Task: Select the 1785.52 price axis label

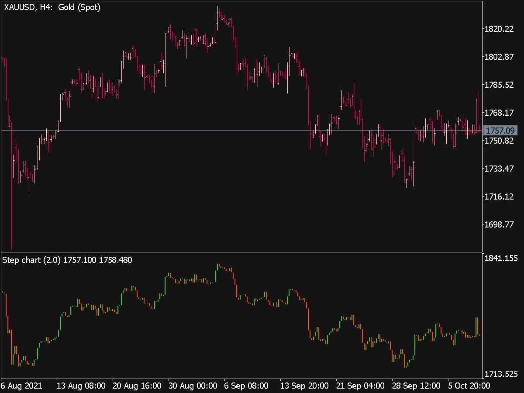Action: [x=499, y=85]
